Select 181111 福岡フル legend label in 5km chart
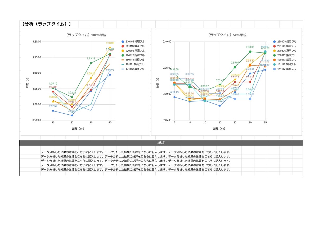 tap(287, 64)
